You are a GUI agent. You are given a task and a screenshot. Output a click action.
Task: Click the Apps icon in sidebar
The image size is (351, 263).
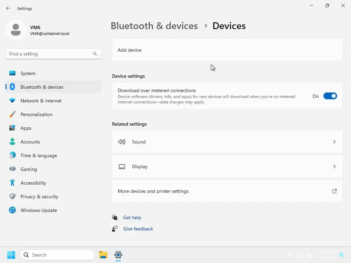[x=12, y=128]
